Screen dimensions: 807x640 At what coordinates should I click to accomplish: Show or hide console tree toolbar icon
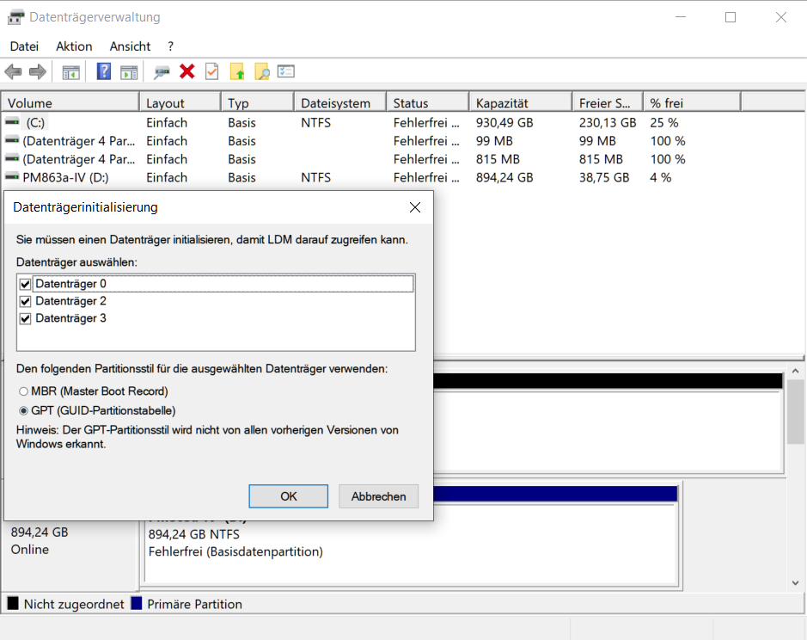70,72
